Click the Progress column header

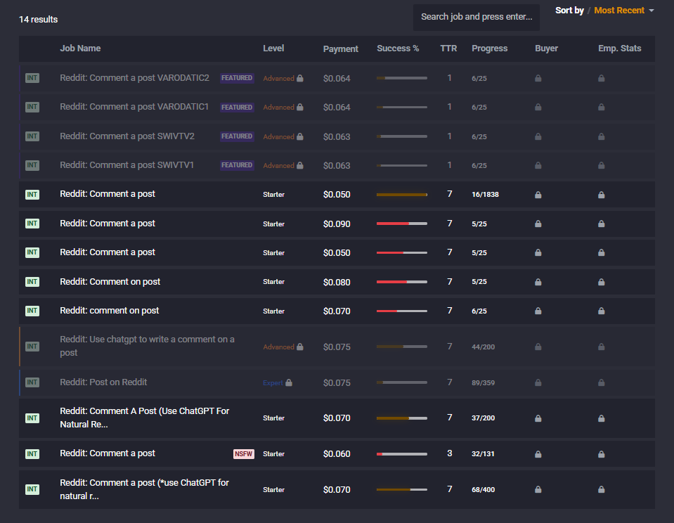coord(490,49)
